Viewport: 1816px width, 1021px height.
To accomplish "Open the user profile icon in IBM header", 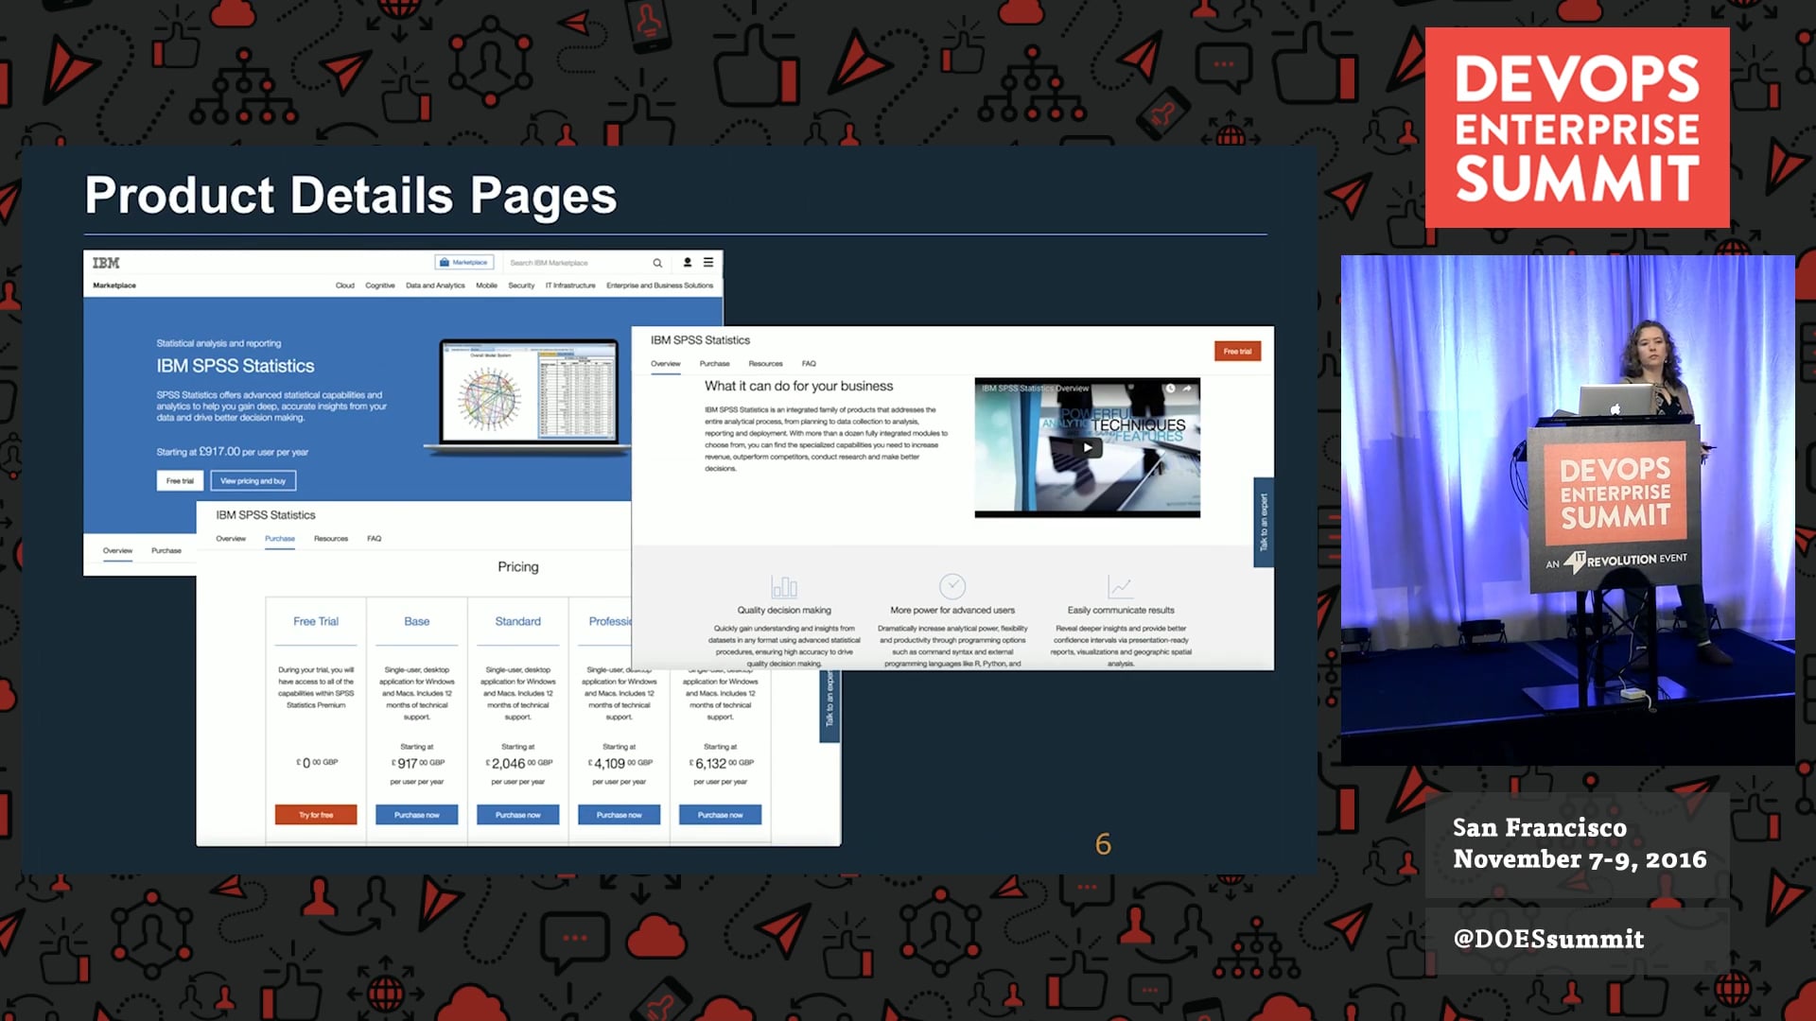I will tap(688, 263).
